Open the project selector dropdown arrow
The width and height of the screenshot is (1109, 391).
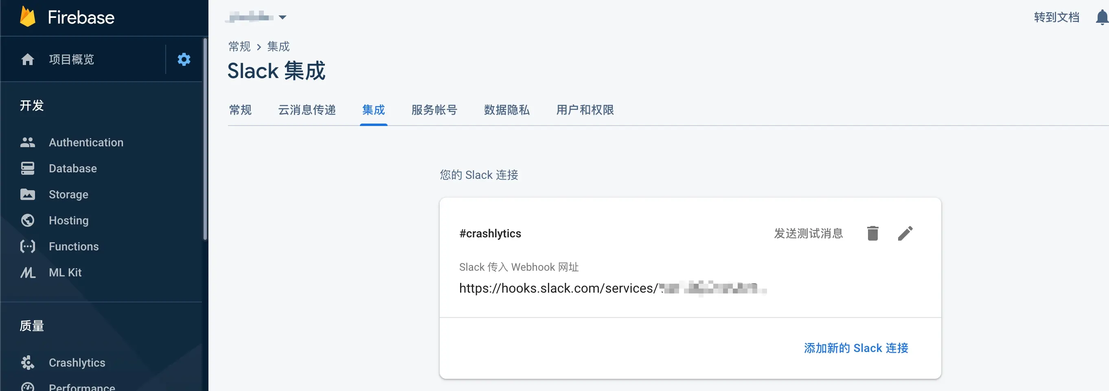[x=283, y=17]
